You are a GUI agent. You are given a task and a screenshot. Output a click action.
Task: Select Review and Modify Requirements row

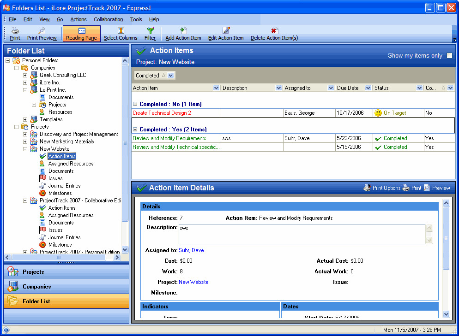pos(293,138)
